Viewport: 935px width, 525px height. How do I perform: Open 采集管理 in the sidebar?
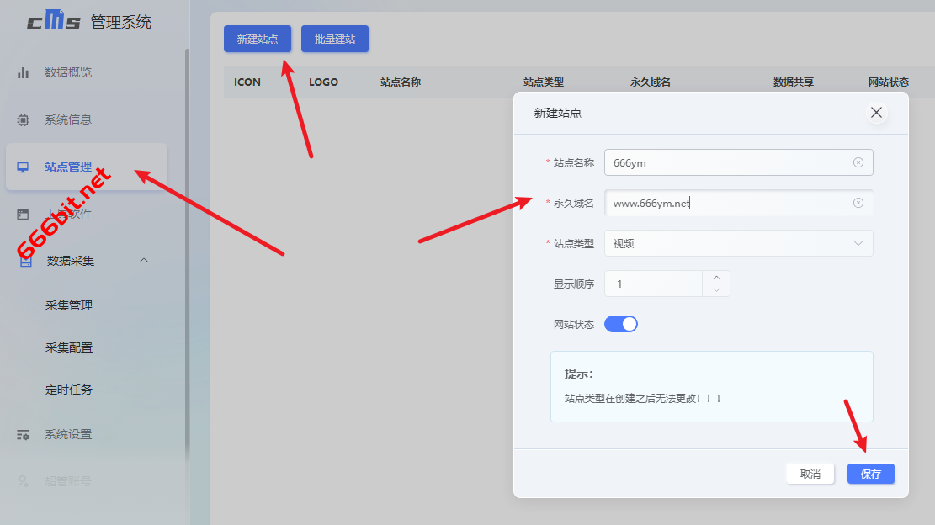69,306
